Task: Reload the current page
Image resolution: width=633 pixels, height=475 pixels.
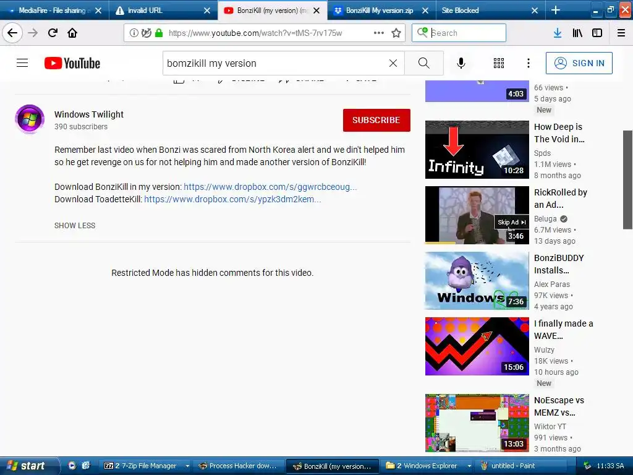Action: click(53, 33)
